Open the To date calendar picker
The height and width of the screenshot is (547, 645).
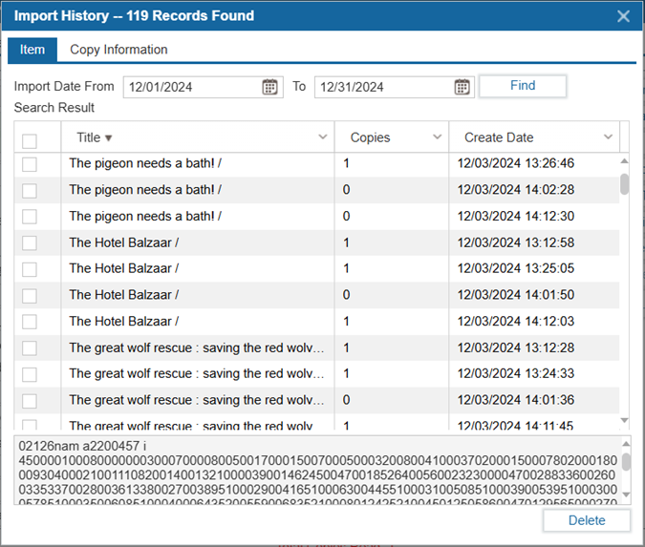click(x=462, y=87)
